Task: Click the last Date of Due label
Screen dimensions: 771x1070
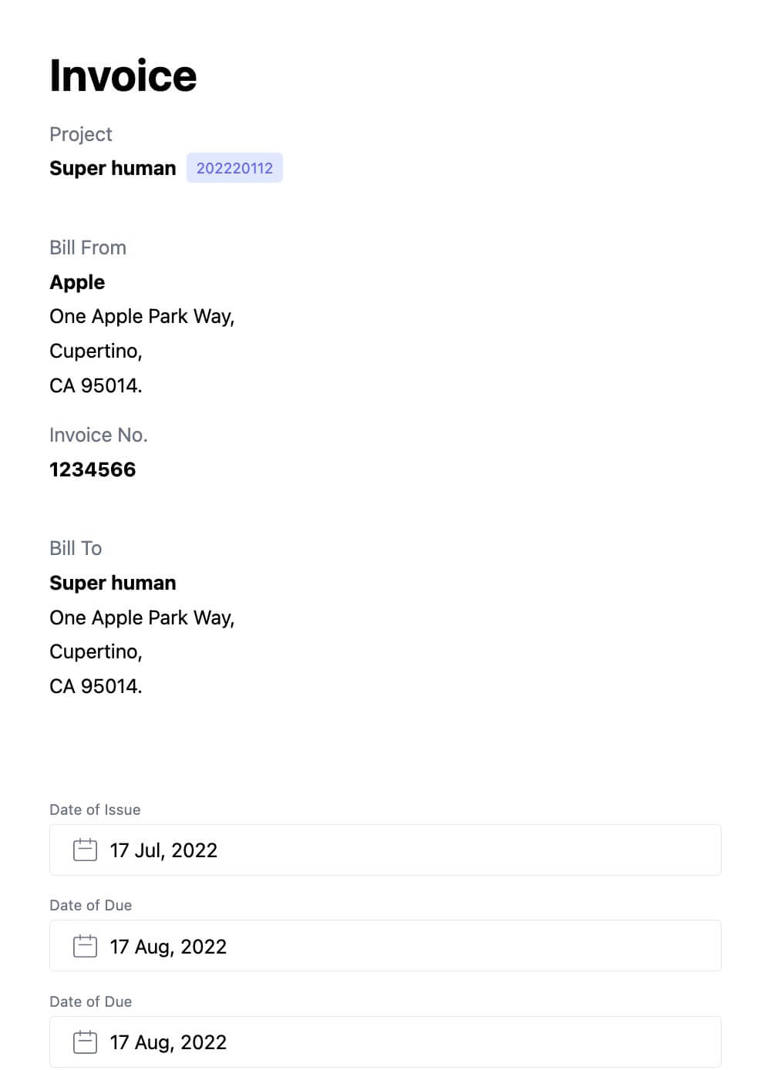Action: point(90,1001)
